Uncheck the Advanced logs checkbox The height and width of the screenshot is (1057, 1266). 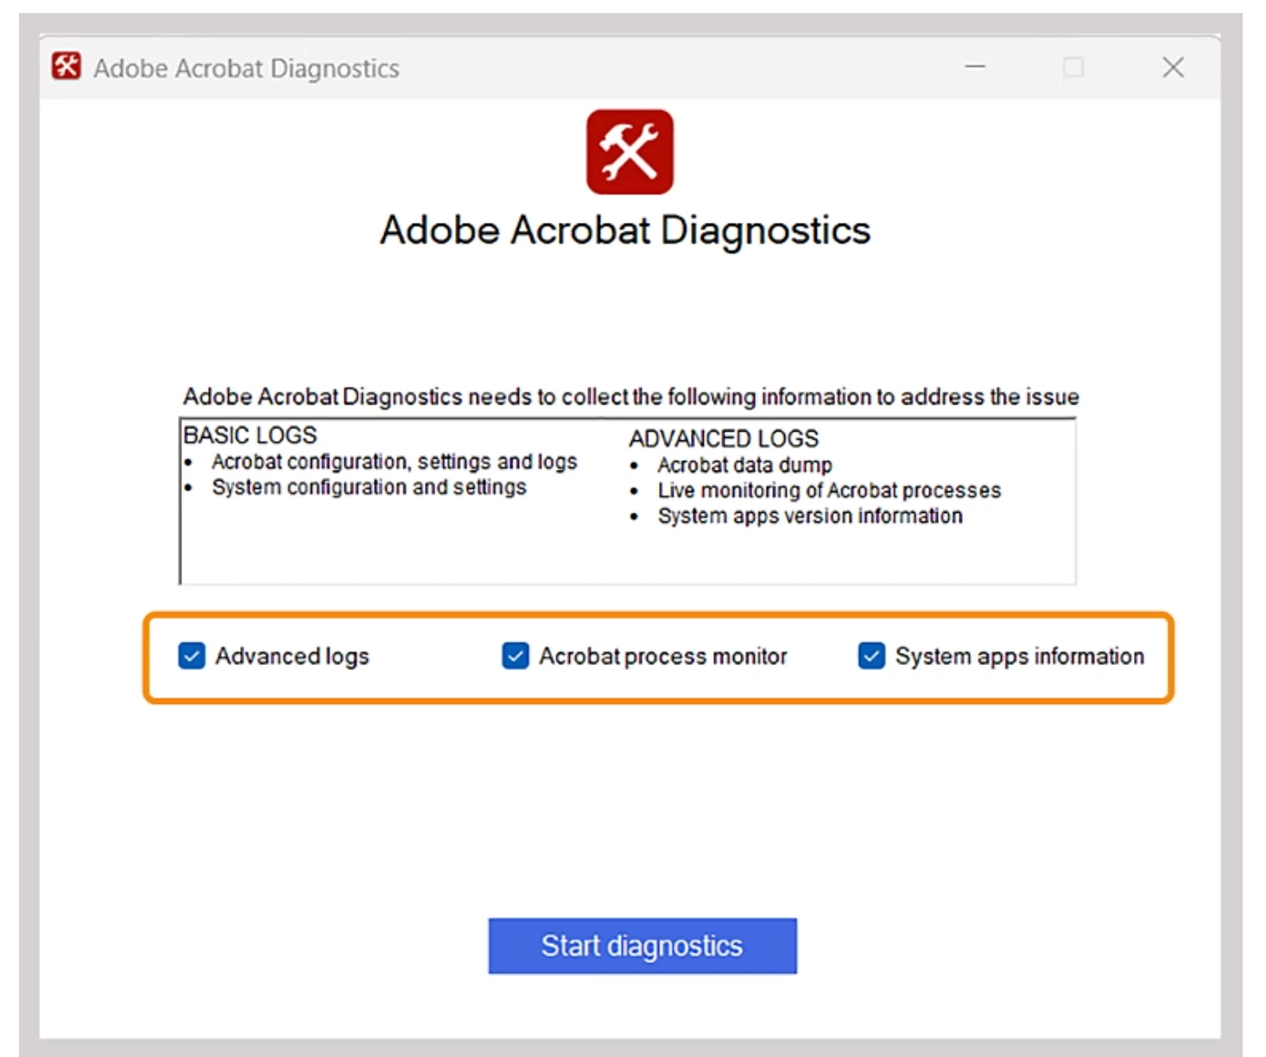(192, 656)
